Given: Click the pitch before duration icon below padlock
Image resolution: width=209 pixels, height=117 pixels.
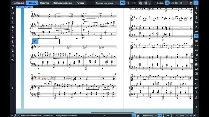Looking at the screenshot, I should (x=13, y=32).
